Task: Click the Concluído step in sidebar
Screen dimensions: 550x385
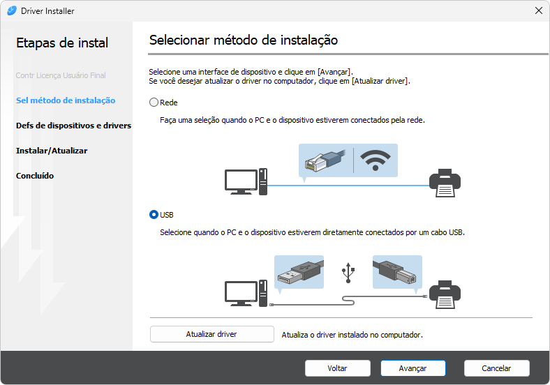Action: click(x=35, y=176)
